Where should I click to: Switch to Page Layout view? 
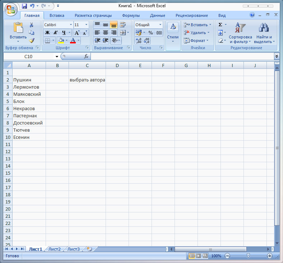point(198,256)
